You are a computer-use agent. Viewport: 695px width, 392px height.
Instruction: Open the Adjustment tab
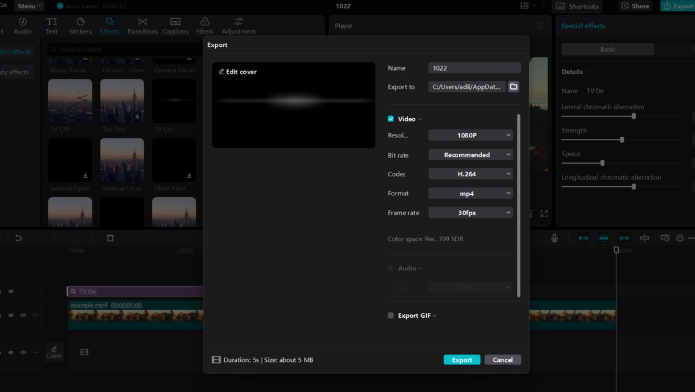click(239, 26)
